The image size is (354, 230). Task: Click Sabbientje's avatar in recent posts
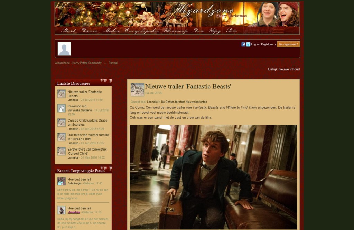pos(62,181)
